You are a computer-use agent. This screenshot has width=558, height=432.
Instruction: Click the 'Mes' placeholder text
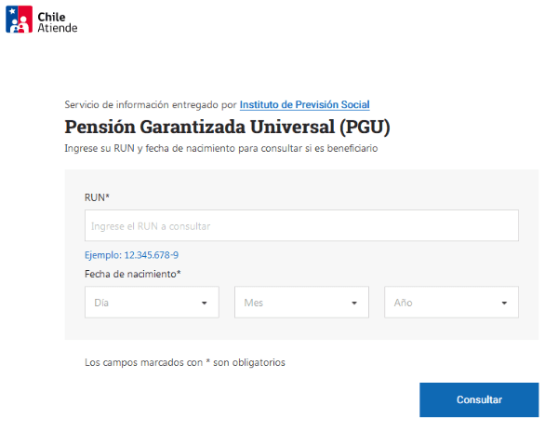[254, 303]
